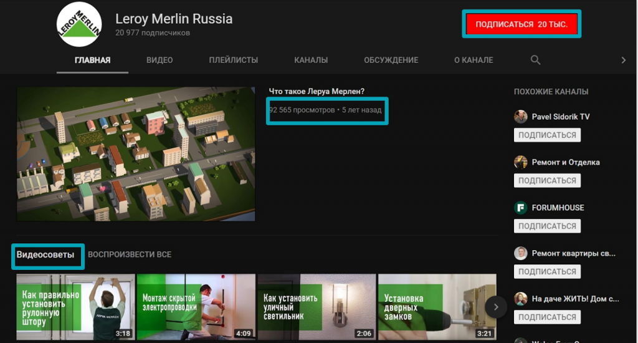The width and height of the screenshot is (638, 343).
Task: Click the 3:18 duration badge
Action: pos(123,334)
